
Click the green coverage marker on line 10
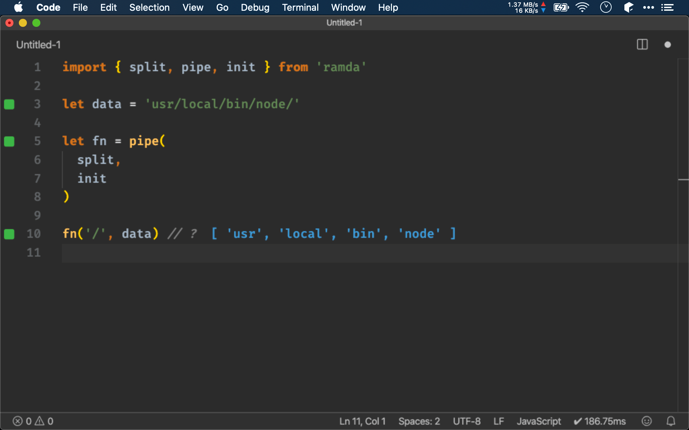[x=9, y=234]
